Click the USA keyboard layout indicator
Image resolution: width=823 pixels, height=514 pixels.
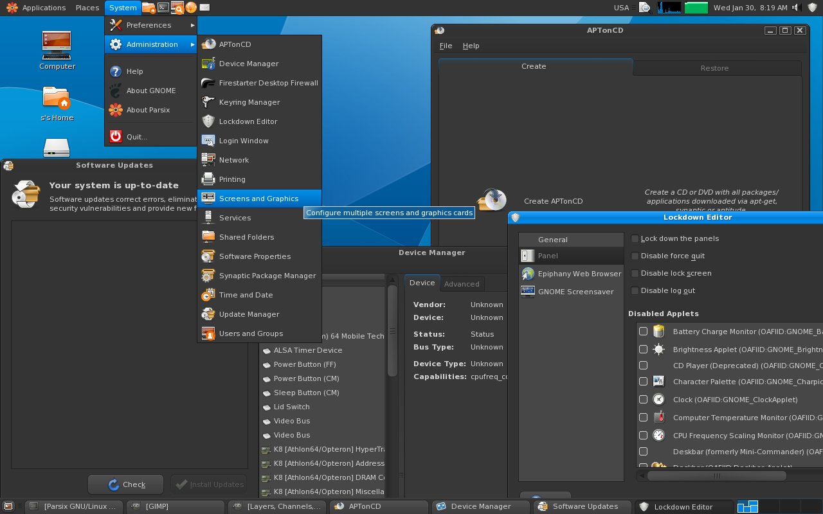tap(621, 8)
